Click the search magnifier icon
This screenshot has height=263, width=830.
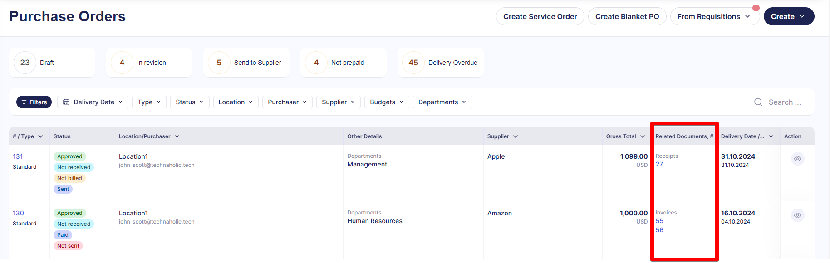click(758, 102)
